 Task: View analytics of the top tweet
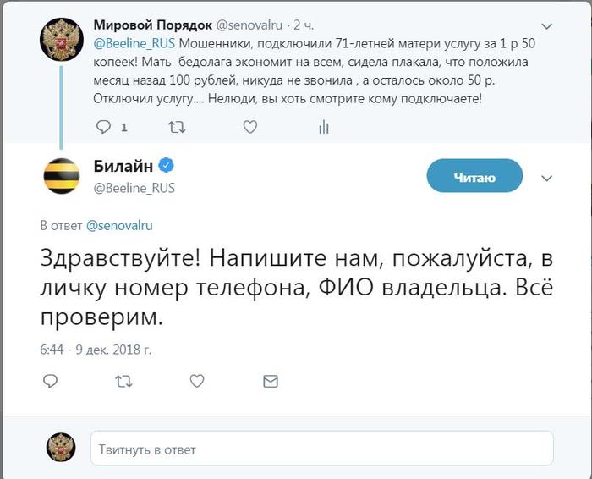(323, 127)
